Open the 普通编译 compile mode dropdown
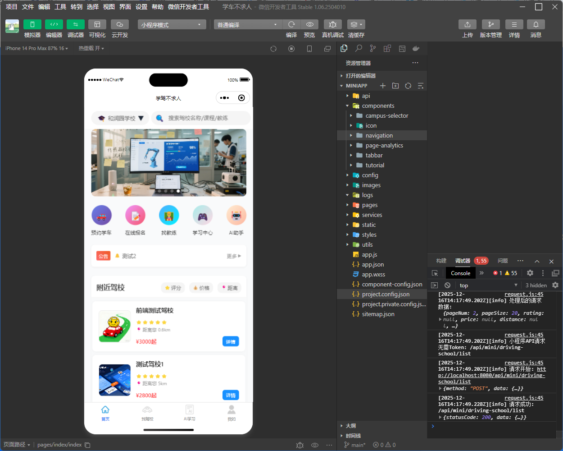The image size is (563, 451). (247, 24)
